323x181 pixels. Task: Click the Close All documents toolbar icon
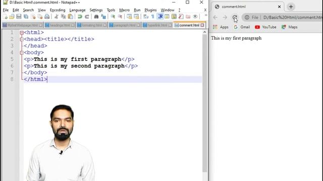coord(40,17)
